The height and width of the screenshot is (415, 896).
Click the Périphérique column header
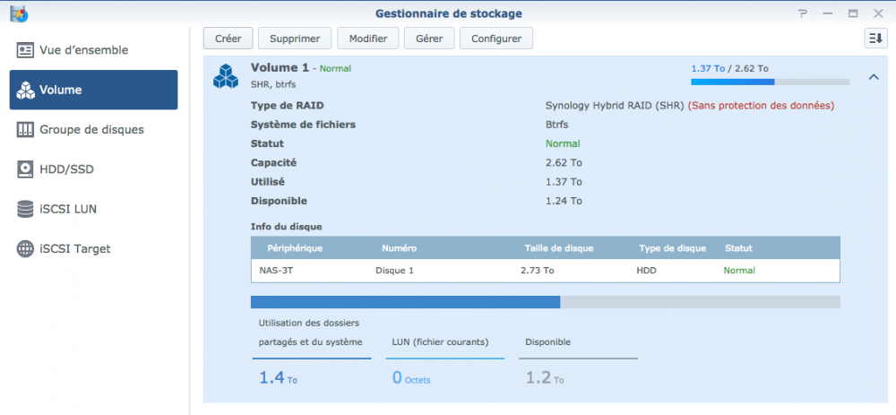point(295,248)
